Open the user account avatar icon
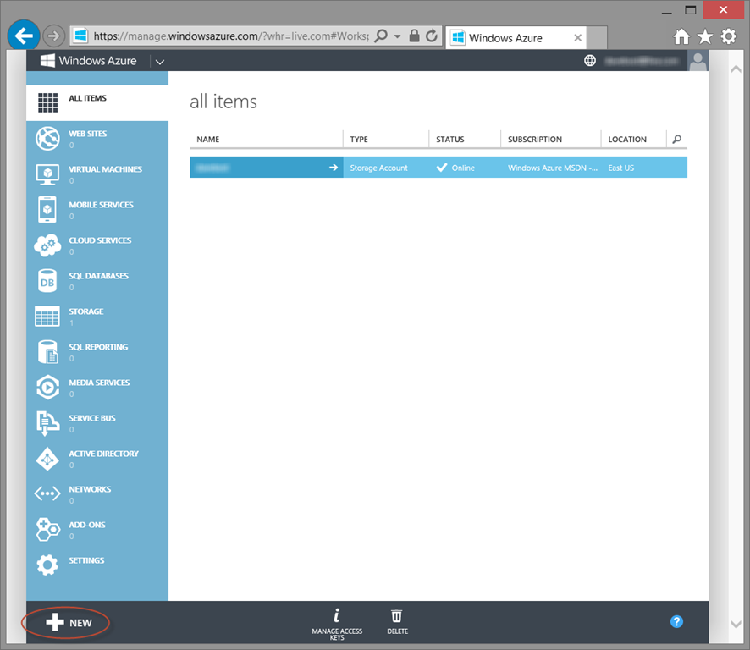Viewport: 750px width, 650px height. (x=698, y=61)
